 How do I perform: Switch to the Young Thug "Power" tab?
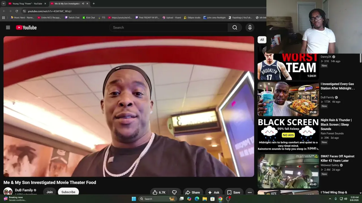point(27,4)
